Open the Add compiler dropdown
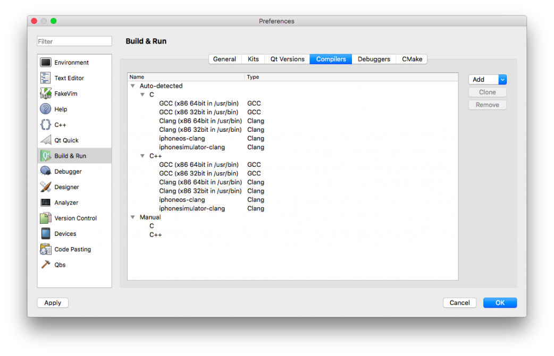The image size is (554, 356). pyautogui.click(x=502, y=80)
